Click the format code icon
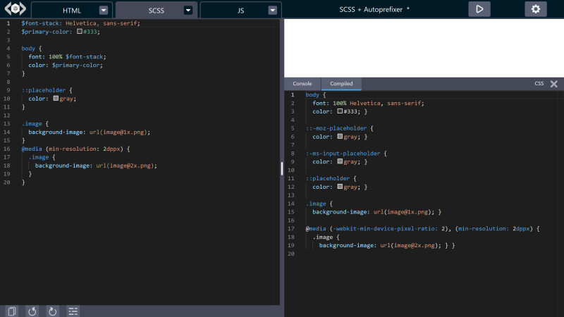 (73, 311)
